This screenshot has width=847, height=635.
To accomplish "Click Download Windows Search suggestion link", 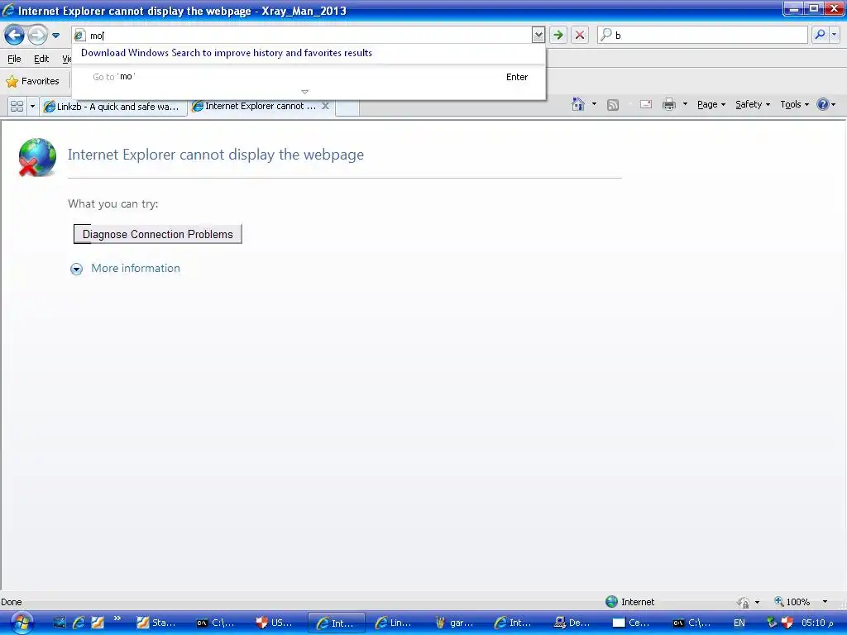I will pyautogui.click(x=227, y=53).
